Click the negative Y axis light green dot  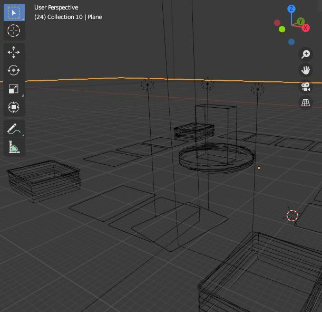tap(282, 29)
